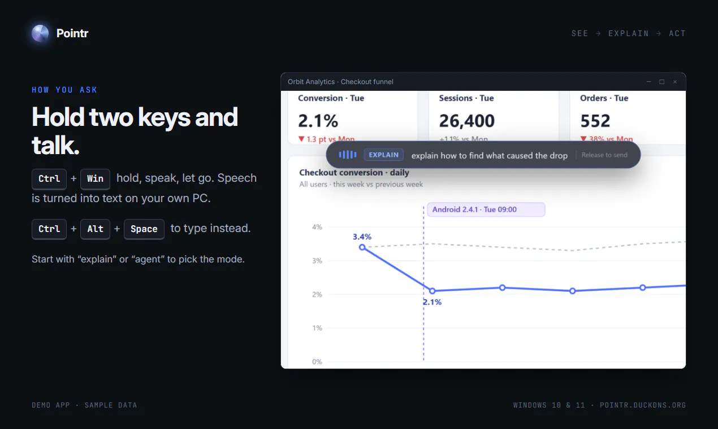The width and height of the screenshot is (718, 429).
Task: Click the 3.4% data point on the chart
Action: click(x=362, y=247)
